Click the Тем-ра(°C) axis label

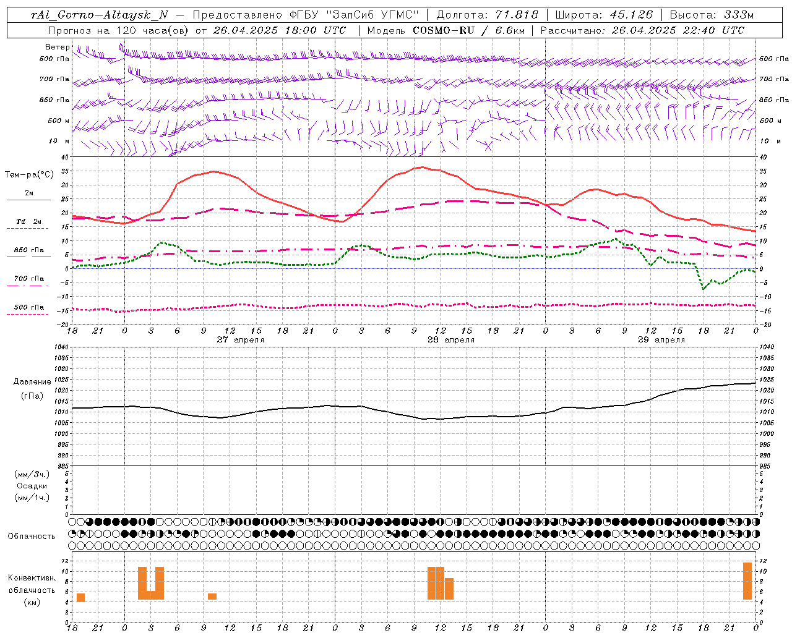coord(30,175)
